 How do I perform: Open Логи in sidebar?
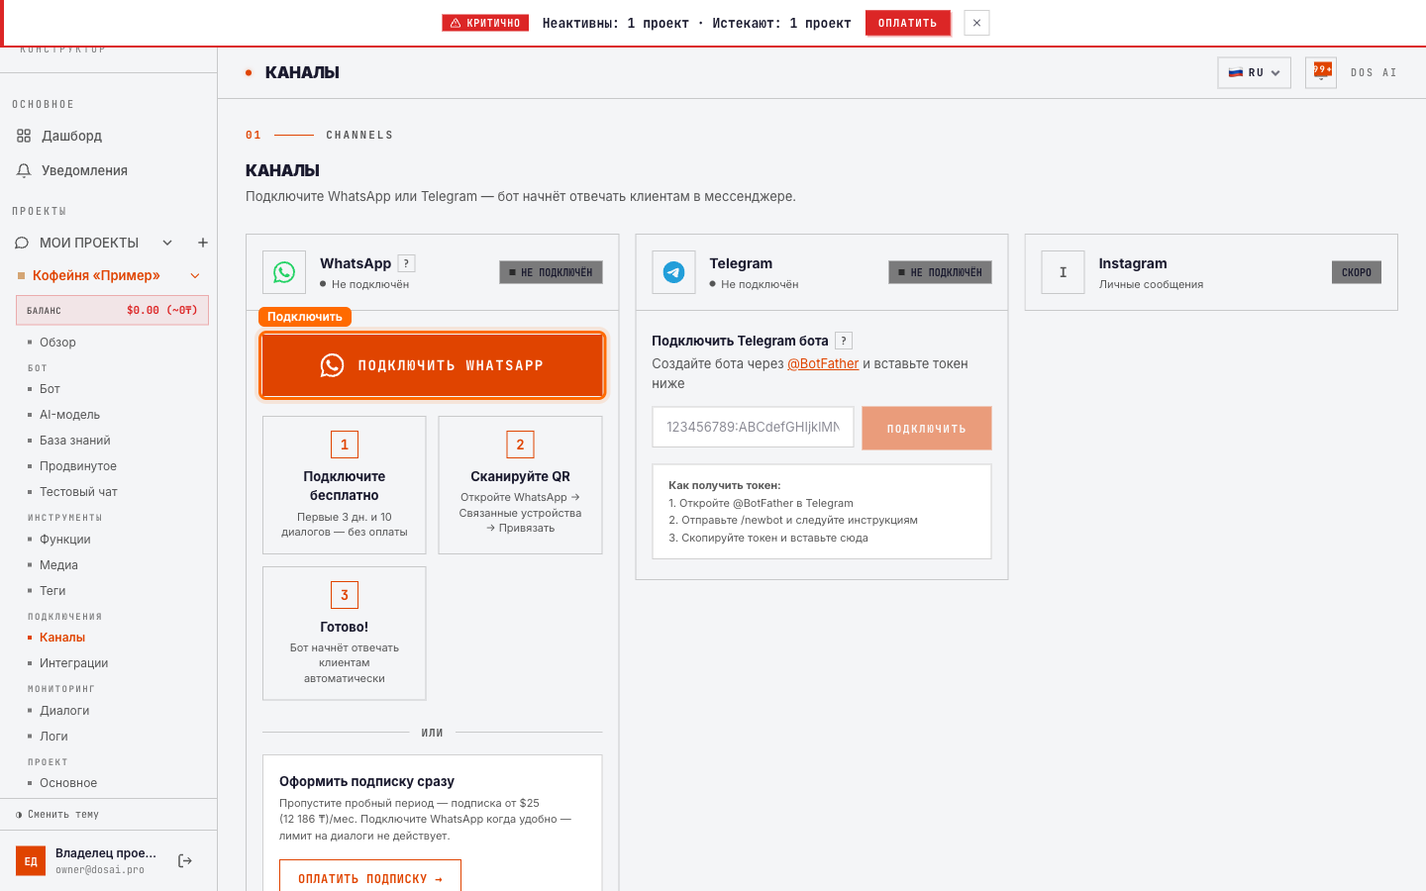(53, 737)
